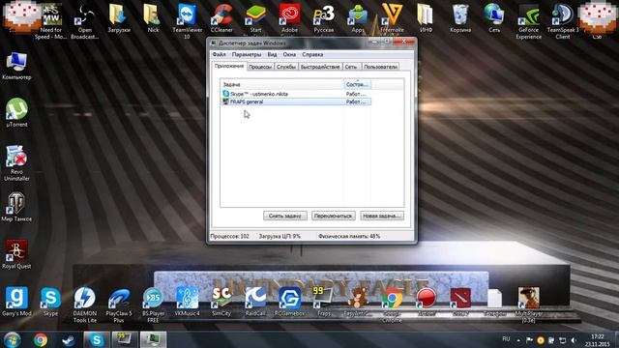
Task: Switch to the Быстродействие tab
Action: [x=320, y=67]
